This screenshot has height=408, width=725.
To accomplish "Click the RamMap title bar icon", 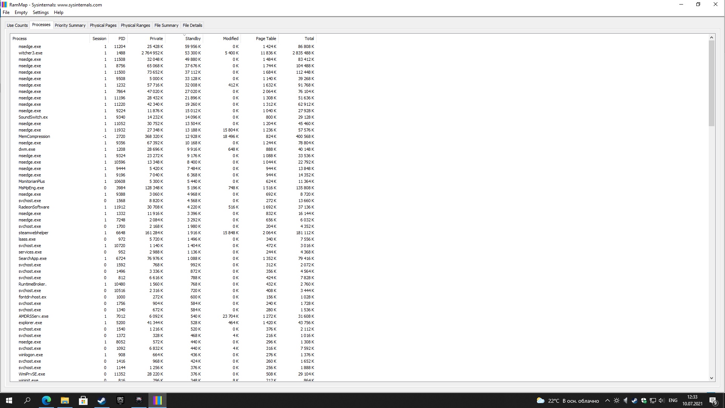I will [4, 5].
